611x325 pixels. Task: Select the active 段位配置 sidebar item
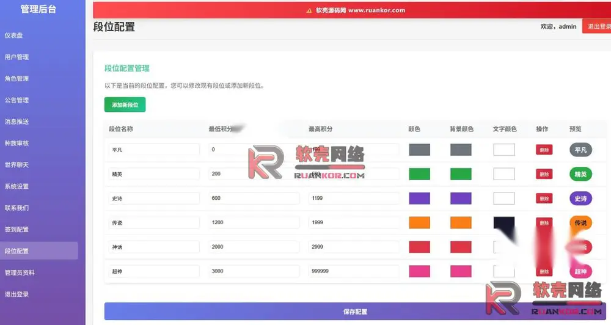point(39,251)
